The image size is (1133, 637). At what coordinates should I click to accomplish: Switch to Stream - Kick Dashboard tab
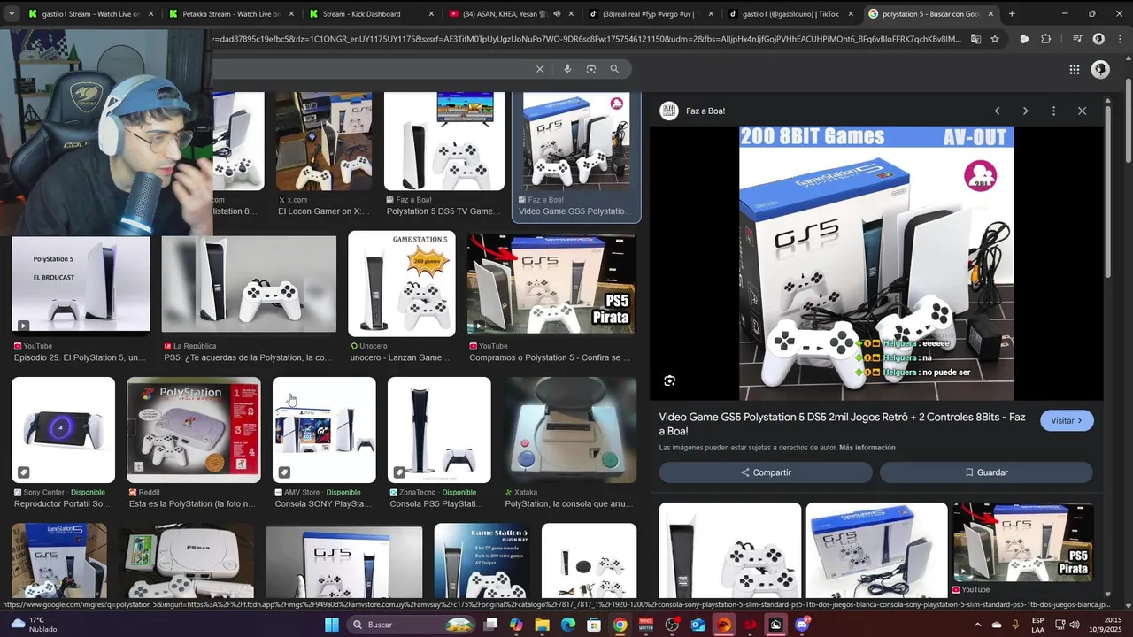pos(373,14)
